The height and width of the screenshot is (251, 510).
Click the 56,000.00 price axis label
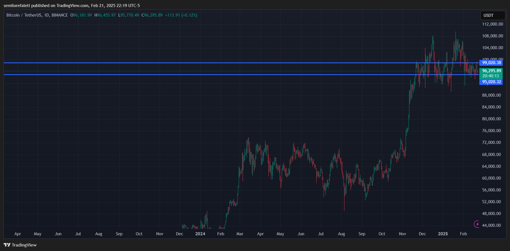pyautogui.click(x=491, y=190)
